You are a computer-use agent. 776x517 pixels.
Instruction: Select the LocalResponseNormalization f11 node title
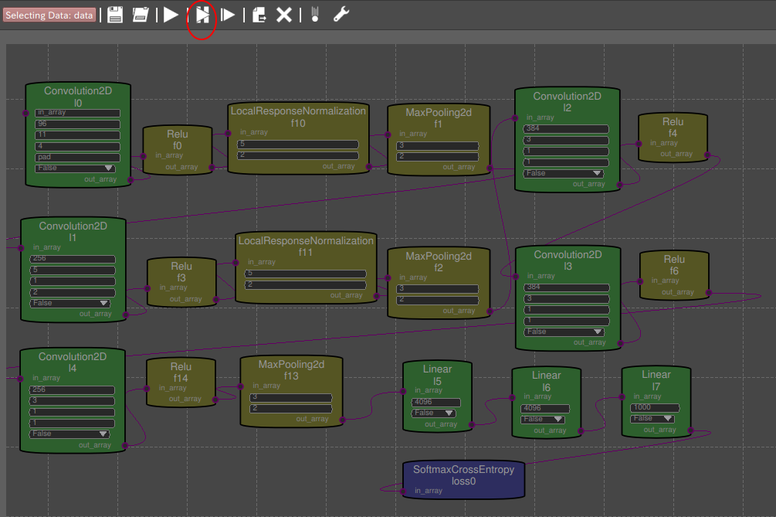(306, 246)
